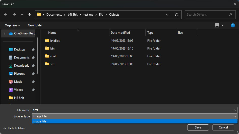Choose Image File from the type list

click(40, 121)
